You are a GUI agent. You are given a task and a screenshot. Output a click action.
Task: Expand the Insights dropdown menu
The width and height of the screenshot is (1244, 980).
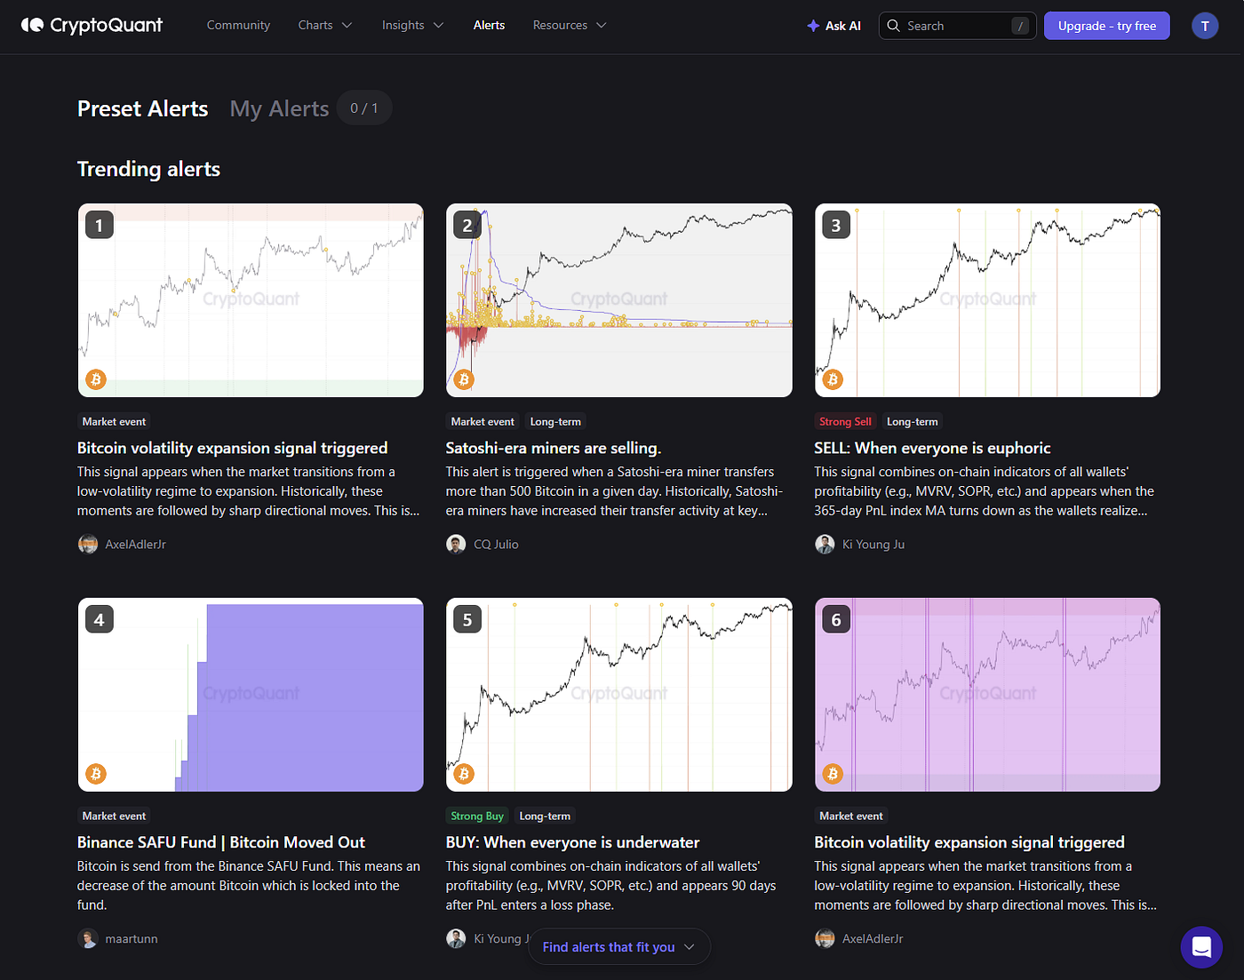[412, 25]
